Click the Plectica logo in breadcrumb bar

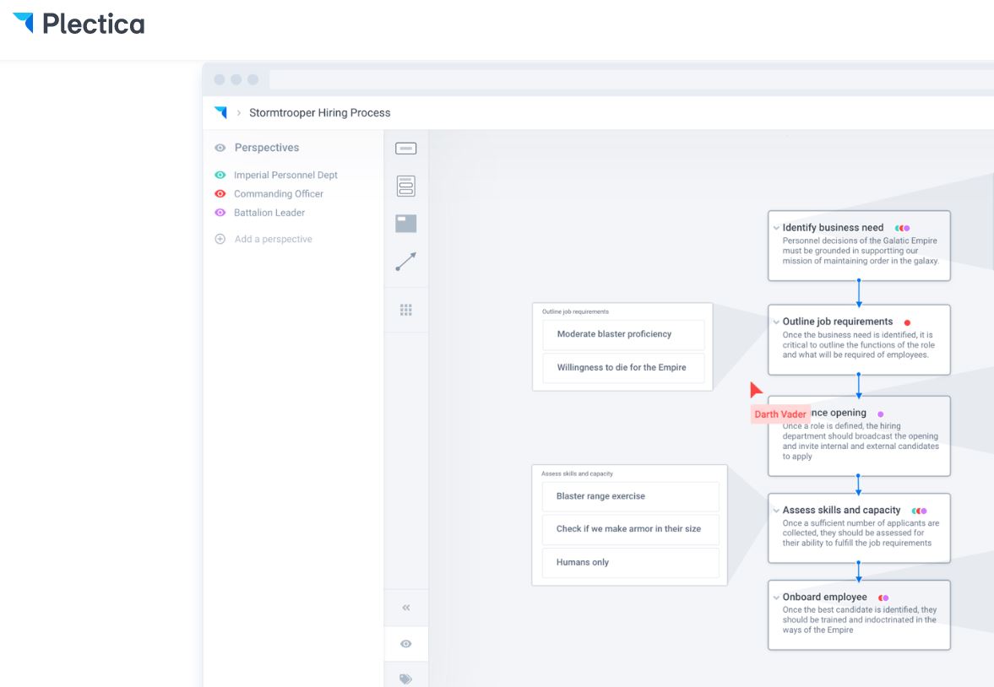pos(221,112)
